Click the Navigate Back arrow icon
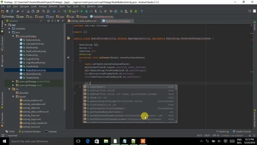The image size is (257, 145). point(54,11)
